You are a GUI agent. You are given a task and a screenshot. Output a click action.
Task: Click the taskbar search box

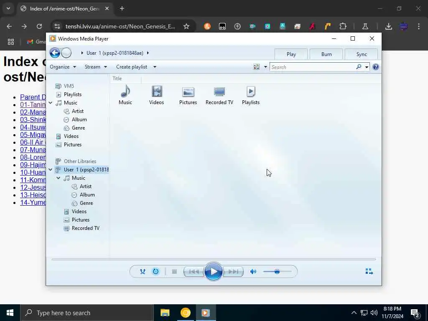click(x=87, y=313)
